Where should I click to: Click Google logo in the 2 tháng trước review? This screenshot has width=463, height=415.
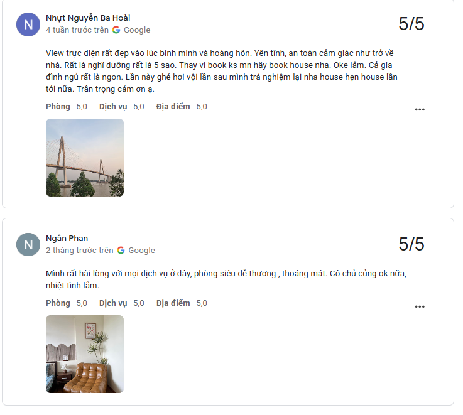[121, 251]
